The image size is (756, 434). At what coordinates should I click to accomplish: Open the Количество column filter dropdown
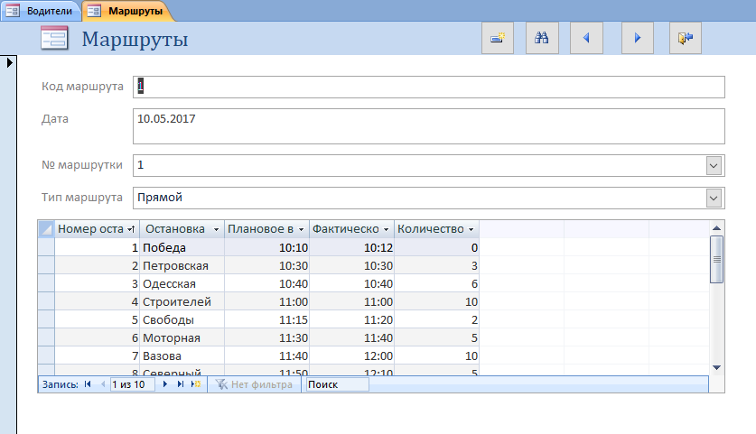click(471, 229)
